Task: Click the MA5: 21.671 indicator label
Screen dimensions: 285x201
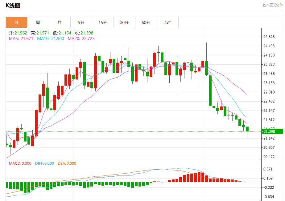Action: (21, 38)
